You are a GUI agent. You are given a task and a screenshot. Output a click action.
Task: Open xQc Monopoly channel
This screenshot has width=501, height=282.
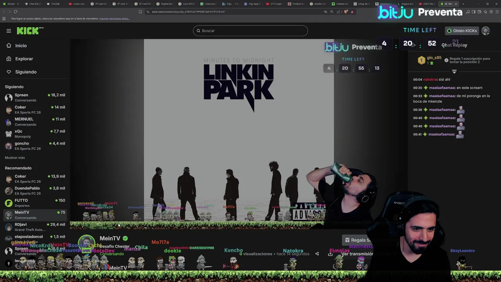click(x=35, y=134)
